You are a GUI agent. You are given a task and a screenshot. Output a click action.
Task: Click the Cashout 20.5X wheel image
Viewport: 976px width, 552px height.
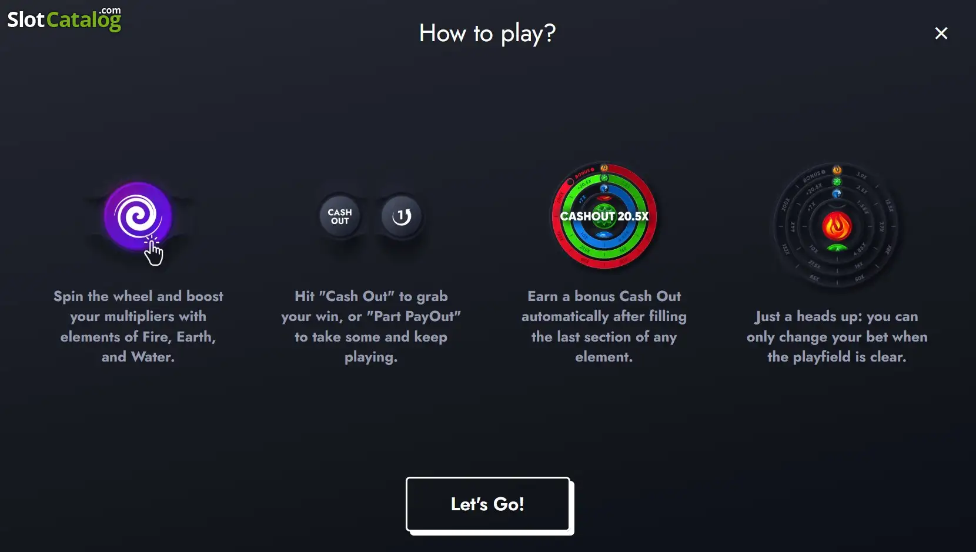(604, 216)
